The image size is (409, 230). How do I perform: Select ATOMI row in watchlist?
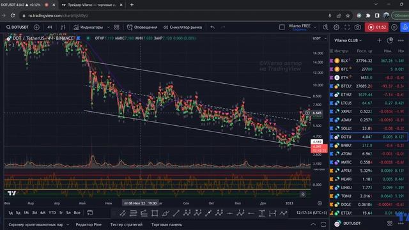point(369,154)
